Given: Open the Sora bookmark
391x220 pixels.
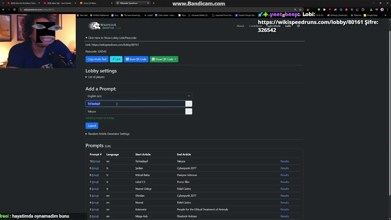Looking at the screenshot, I should click(115, 15).
